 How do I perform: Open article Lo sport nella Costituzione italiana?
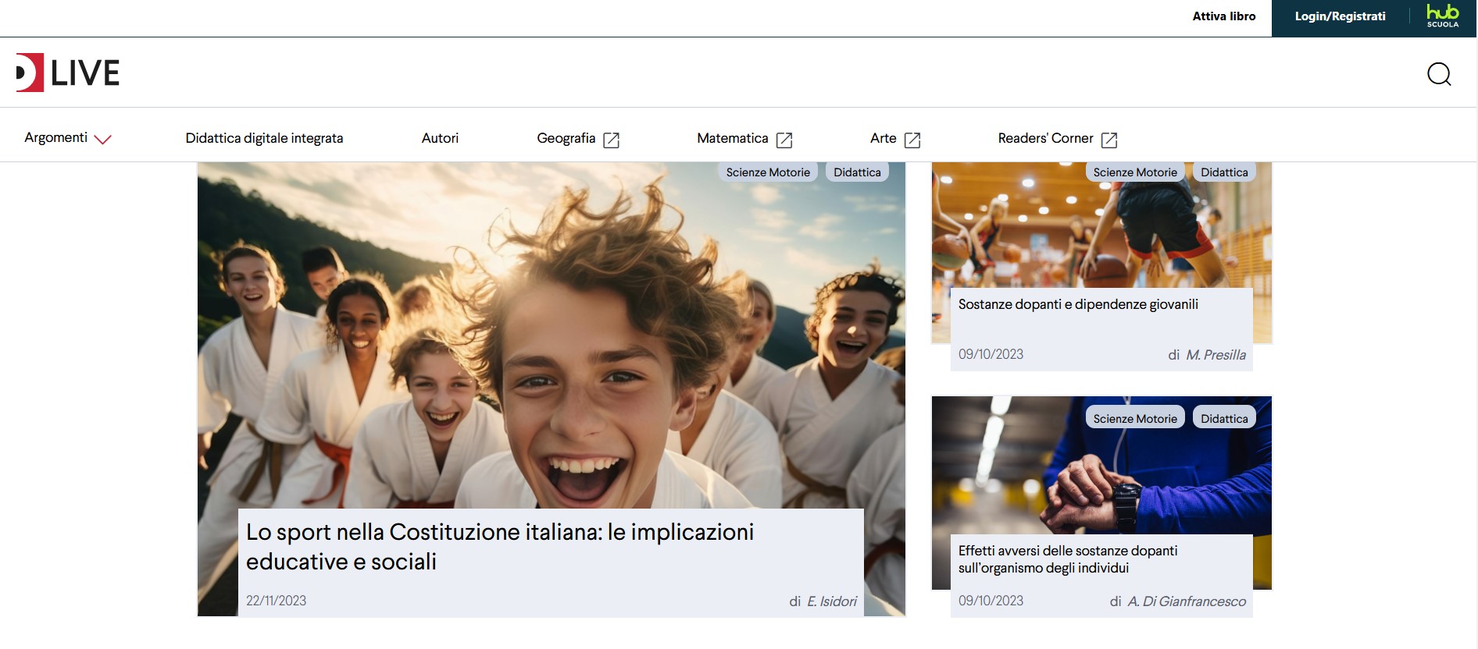(500, 547)
